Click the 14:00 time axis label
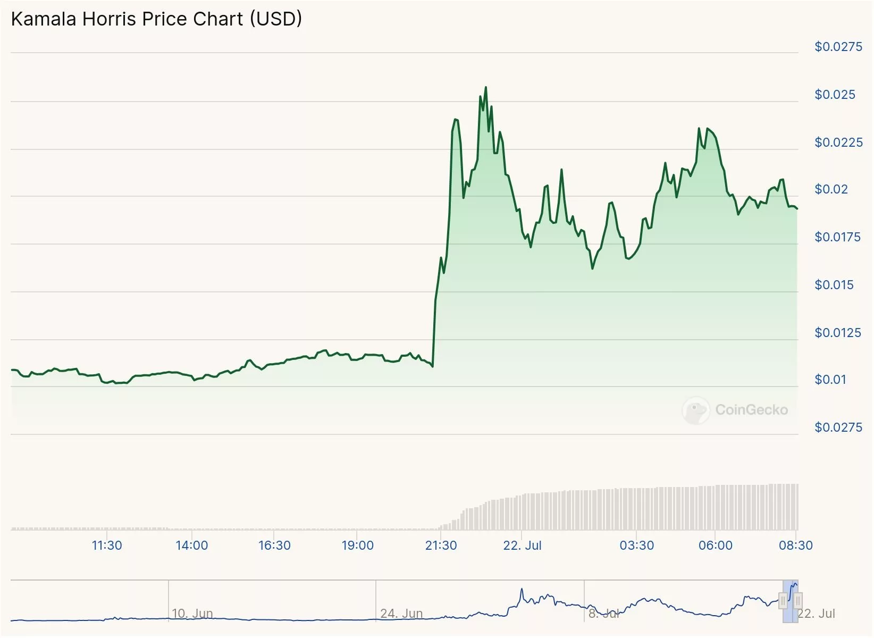 click(192, 545)
